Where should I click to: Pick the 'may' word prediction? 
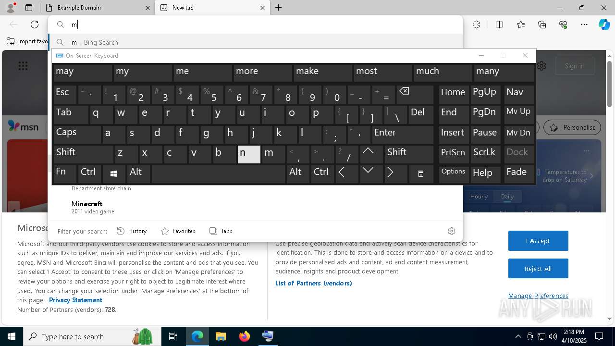click(82, 73)
